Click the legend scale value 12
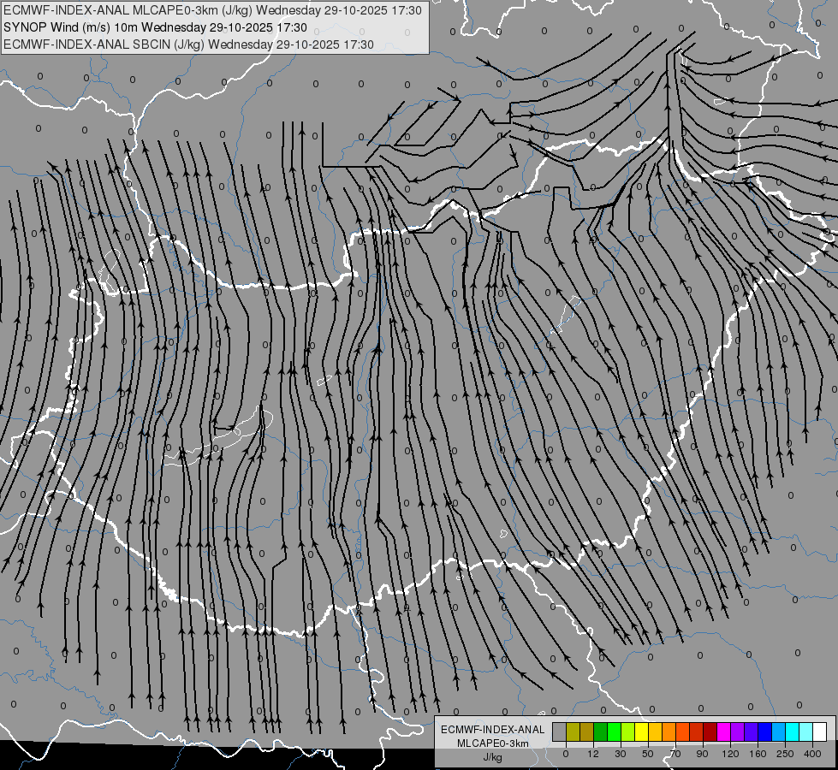838x770 pixels. coord(593,754)
